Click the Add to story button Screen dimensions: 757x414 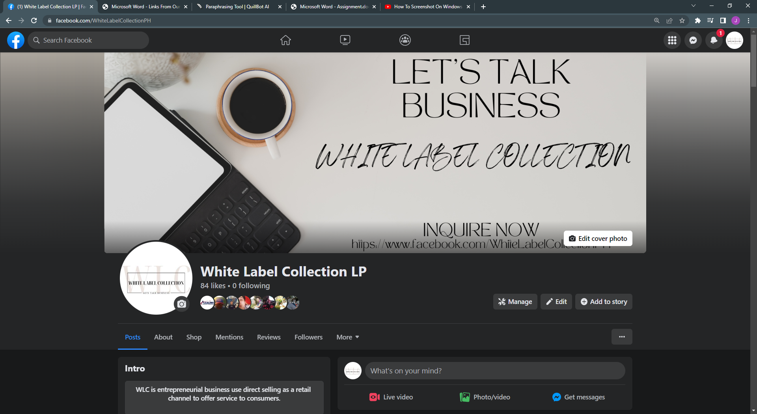604,302
